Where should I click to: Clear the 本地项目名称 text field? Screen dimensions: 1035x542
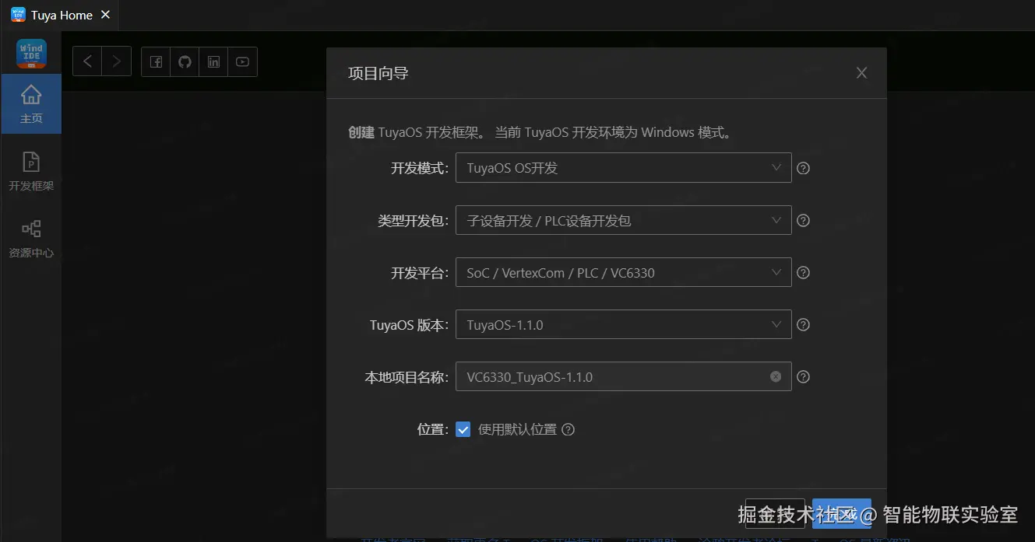[776, 376]
